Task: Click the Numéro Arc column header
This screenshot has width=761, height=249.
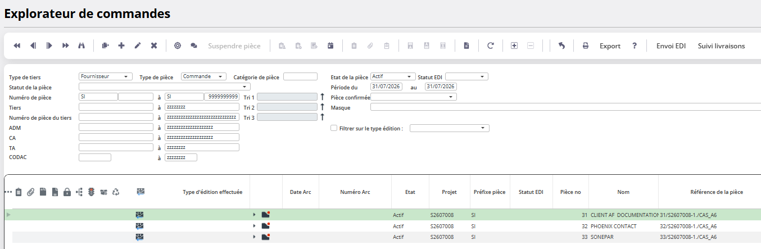Action: click(x=355, y=192)
